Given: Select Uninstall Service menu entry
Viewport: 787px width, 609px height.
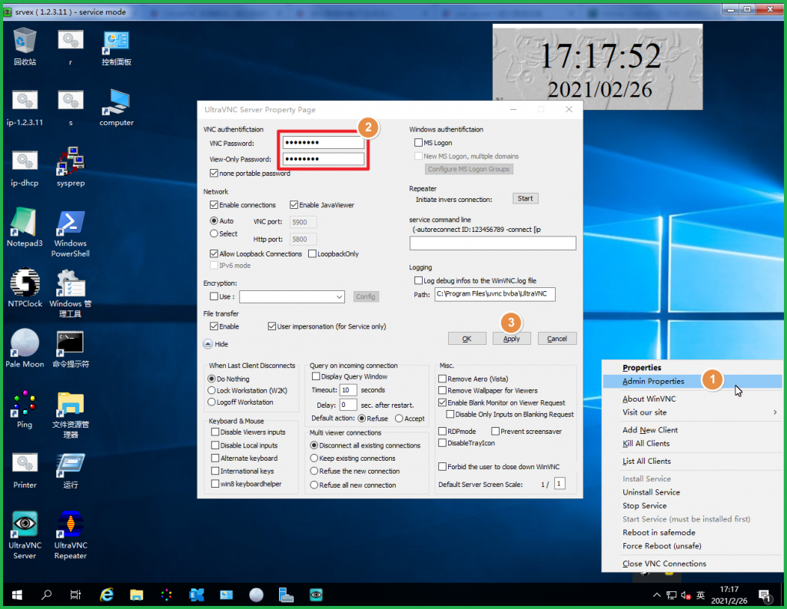Looking at the screenshot, I should [x=651, y=492].
